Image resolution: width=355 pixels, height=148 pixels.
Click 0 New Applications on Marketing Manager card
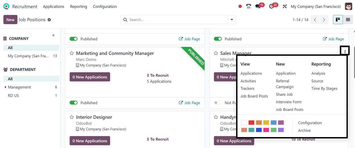[90, 77]
